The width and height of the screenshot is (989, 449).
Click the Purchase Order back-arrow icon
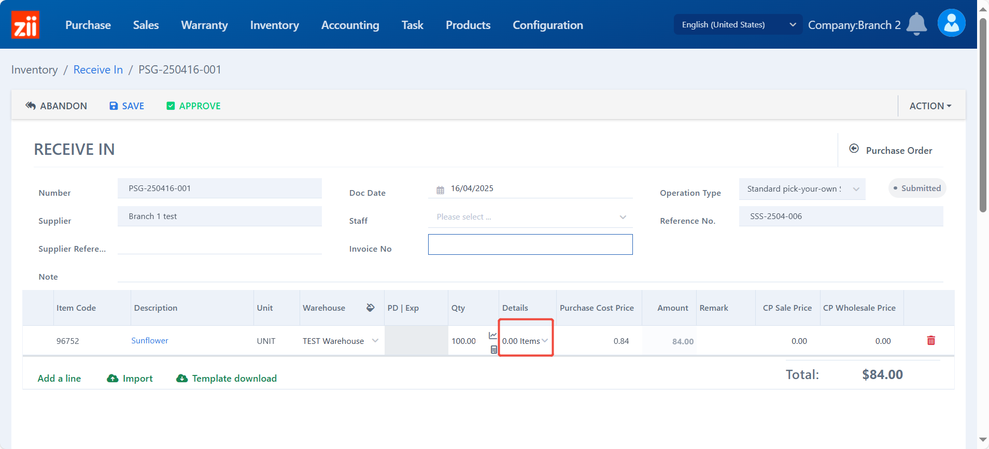click(x=854, y=149)
